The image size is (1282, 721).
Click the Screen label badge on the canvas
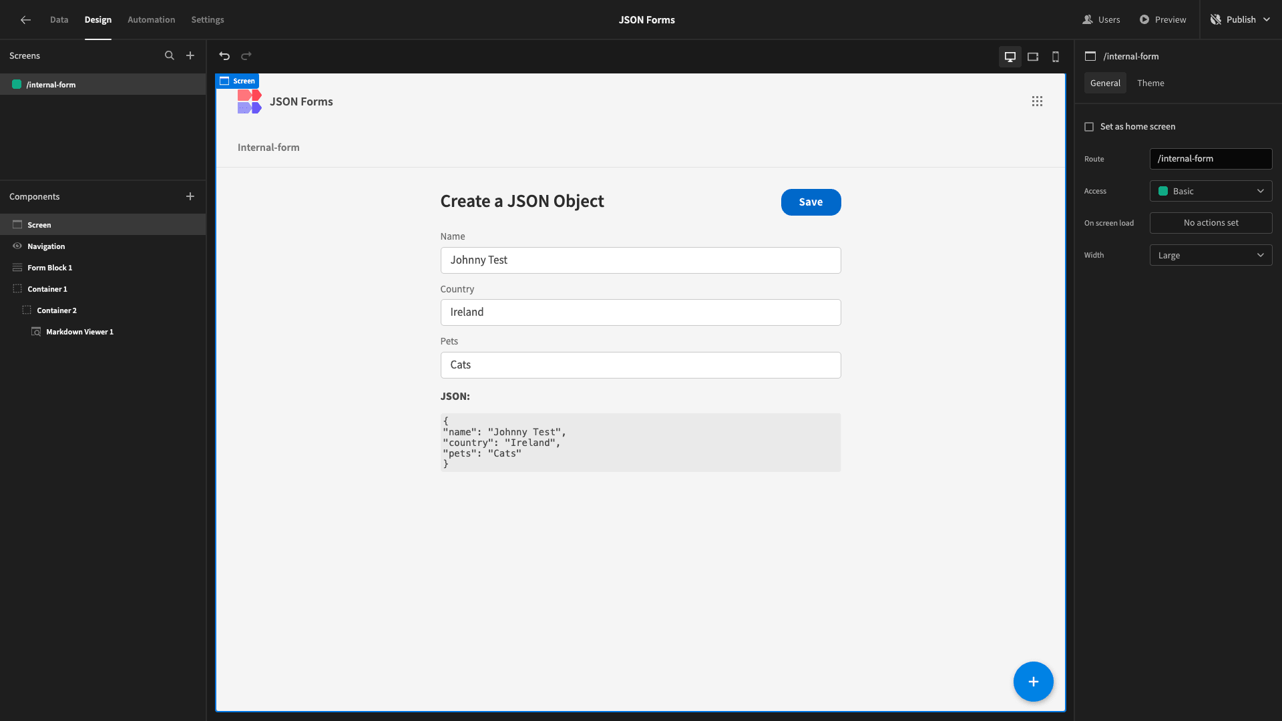(237, 81)
